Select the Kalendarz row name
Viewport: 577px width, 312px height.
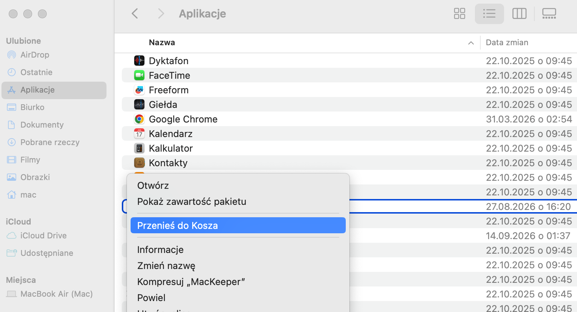click(171, 134)
